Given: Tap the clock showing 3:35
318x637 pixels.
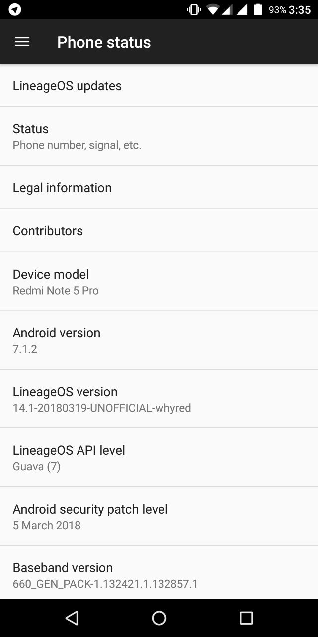Looking at the screenshot, I should click(300, 10).
